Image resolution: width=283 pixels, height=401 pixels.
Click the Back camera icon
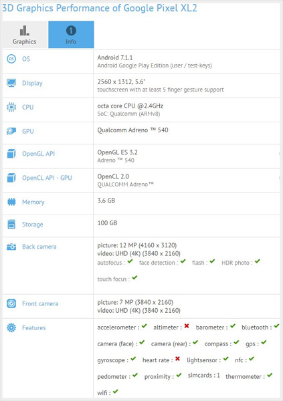coord(11,247)
